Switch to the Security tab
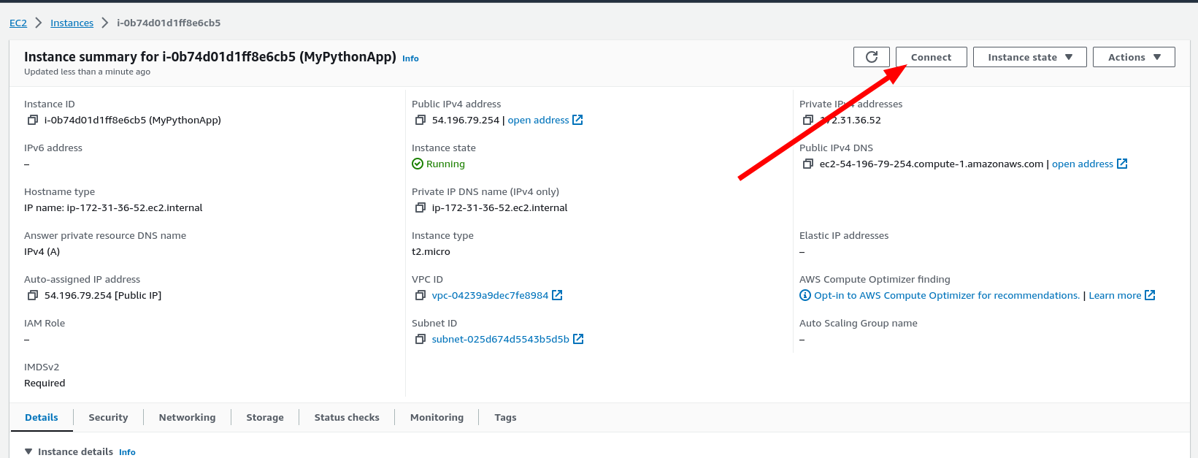The image size is (1198, 458). [108, 417]
